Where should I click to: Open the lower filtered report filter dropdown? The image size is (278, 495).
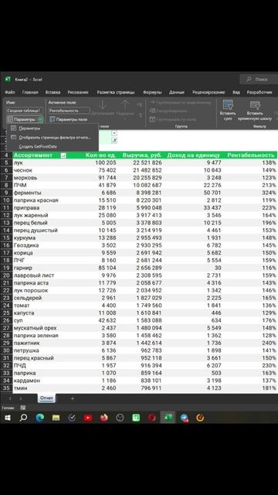click(114, 141)
